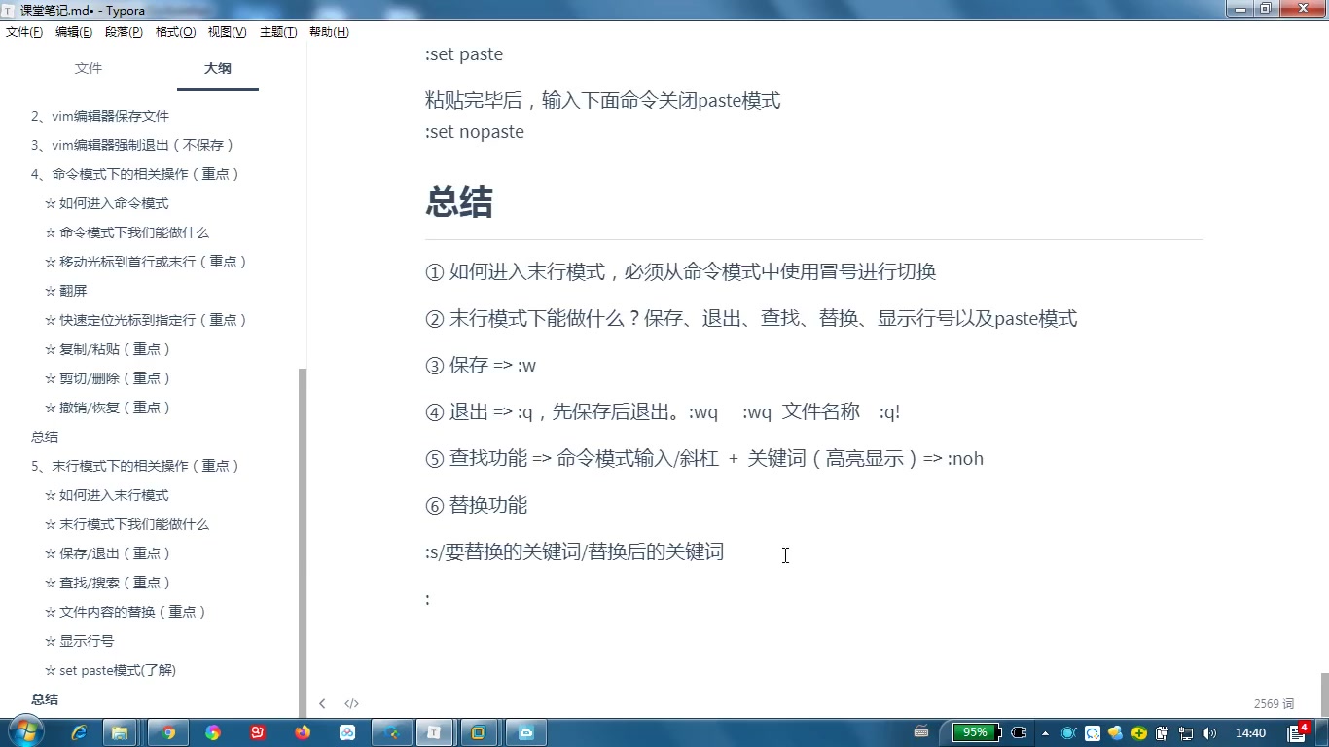The image size is (1329, 747).
Task: Collapse the sidebar with the left arrow
Action: pos(322,703)
